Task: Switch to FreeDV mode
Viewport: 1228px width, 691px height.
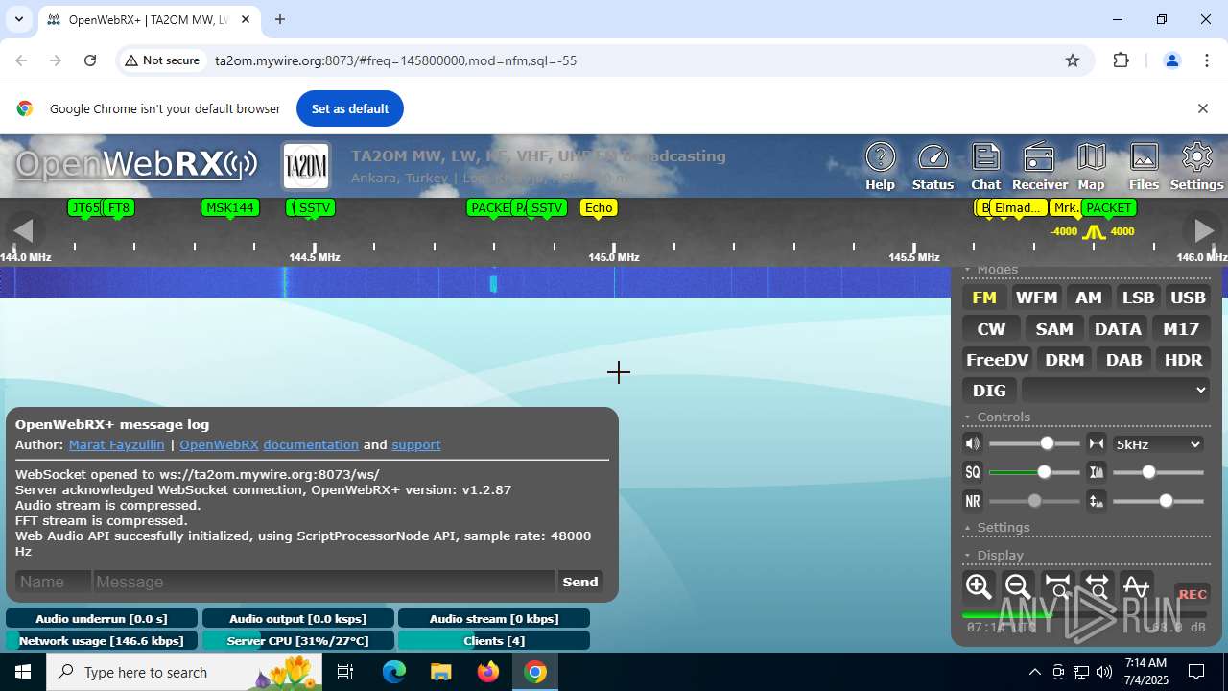Action: point(997,360)
